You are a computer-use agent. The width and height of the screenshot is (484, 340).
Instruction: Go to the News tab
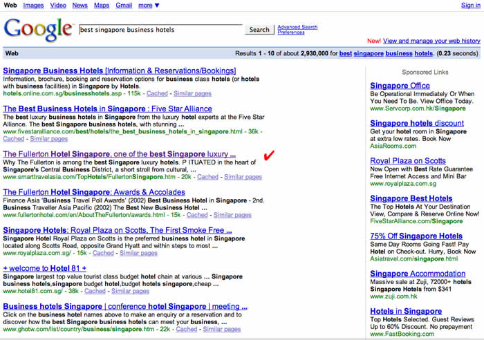80,6
